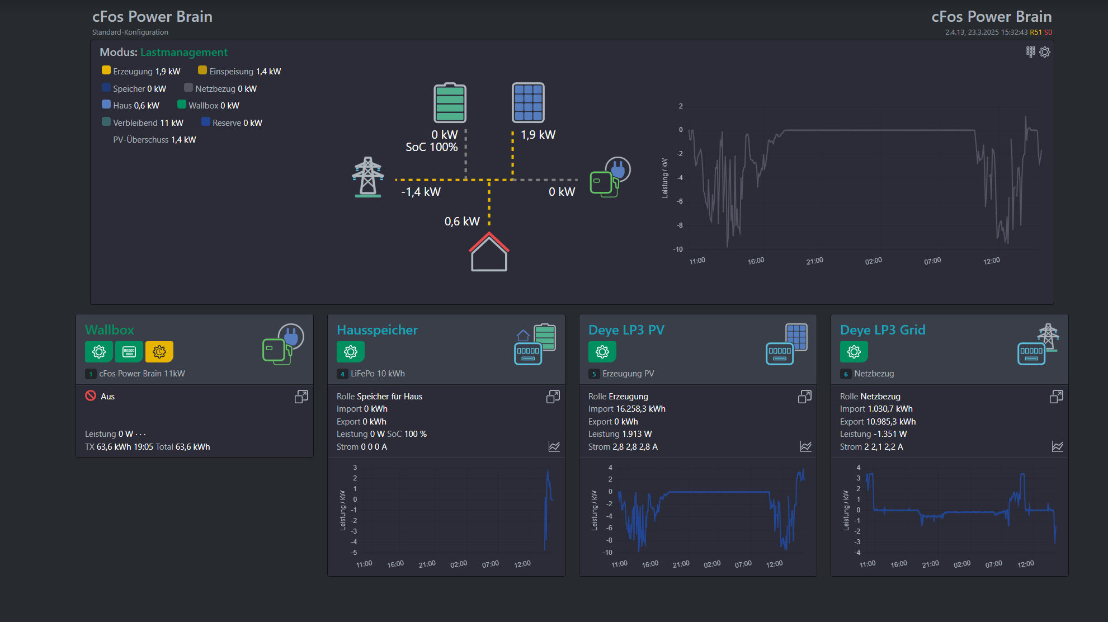Click the '-1,4 kW' grid power value
1108x622 pixels.
421,192
